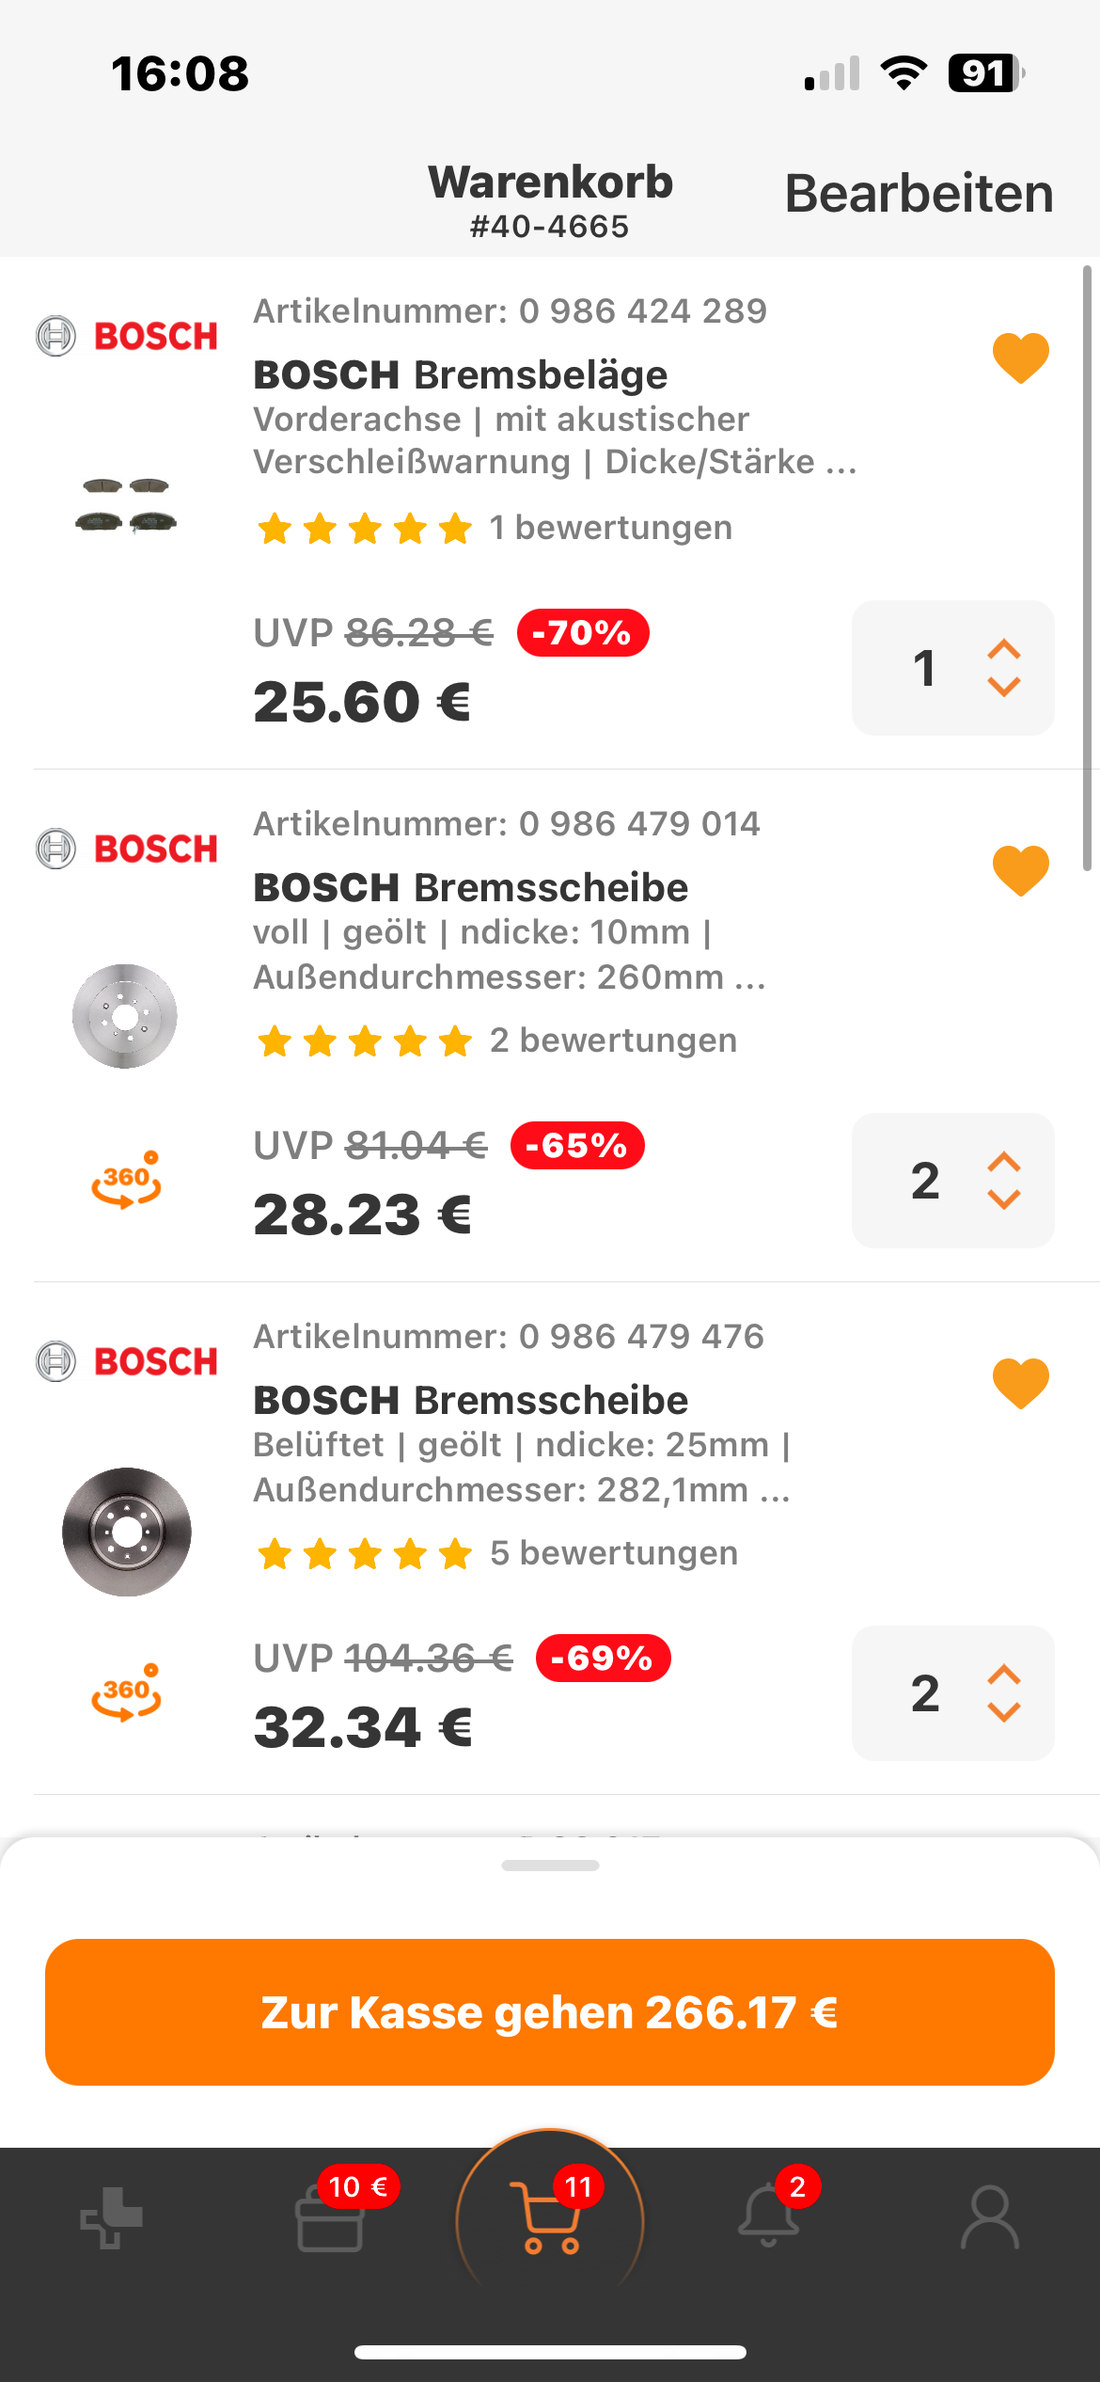Open BOSCH Bremsbeläge product title
Viewport: 1100px width, 2382px height.
tap(461, 374)
